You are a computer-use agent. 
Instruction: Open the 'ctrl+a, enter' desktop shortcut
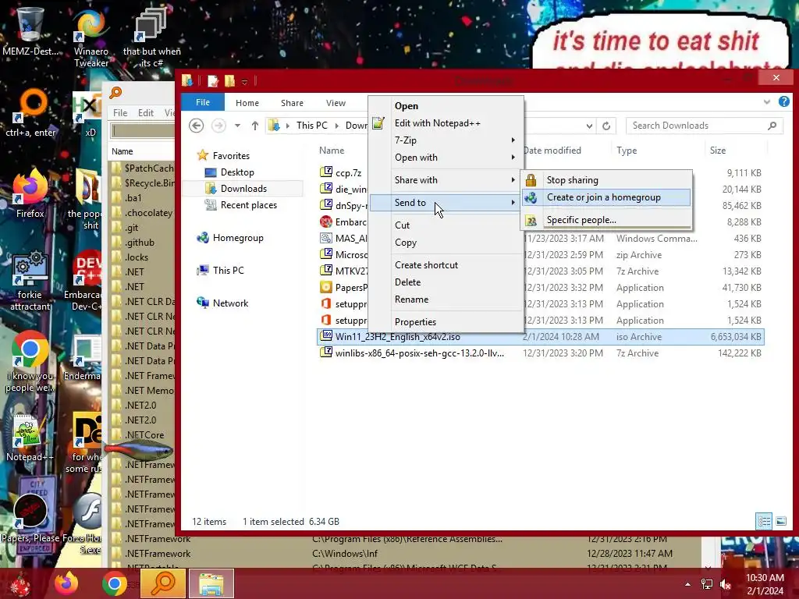30,113
